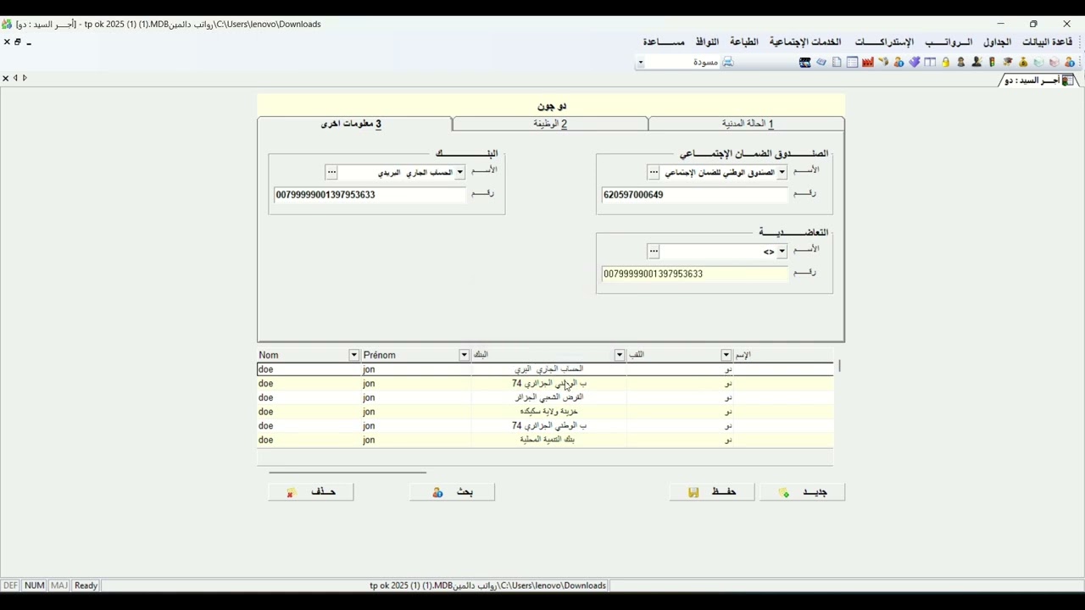Click the ellipsis button beside the bank name

click(331, 172)
